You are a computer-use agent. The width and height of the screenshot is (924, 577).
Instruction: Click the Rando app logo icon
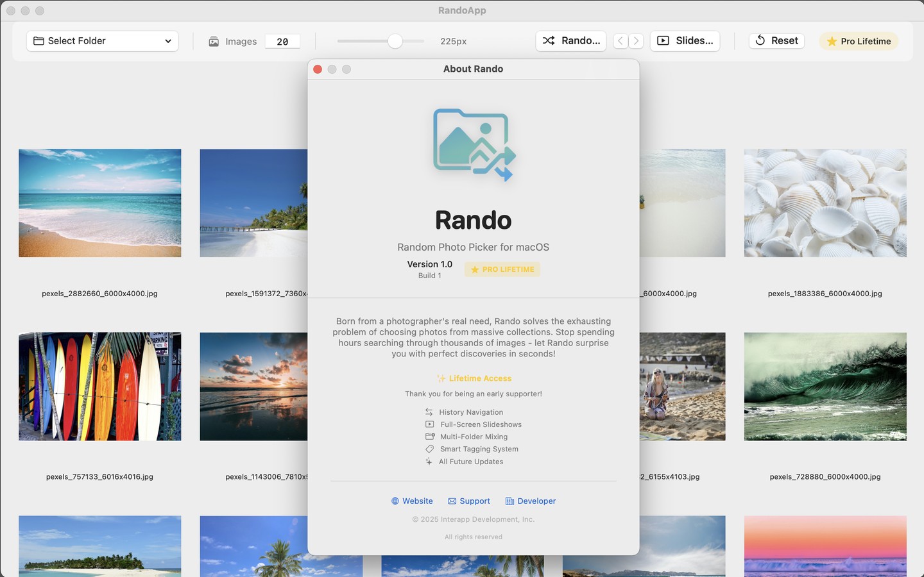(474, 145)
